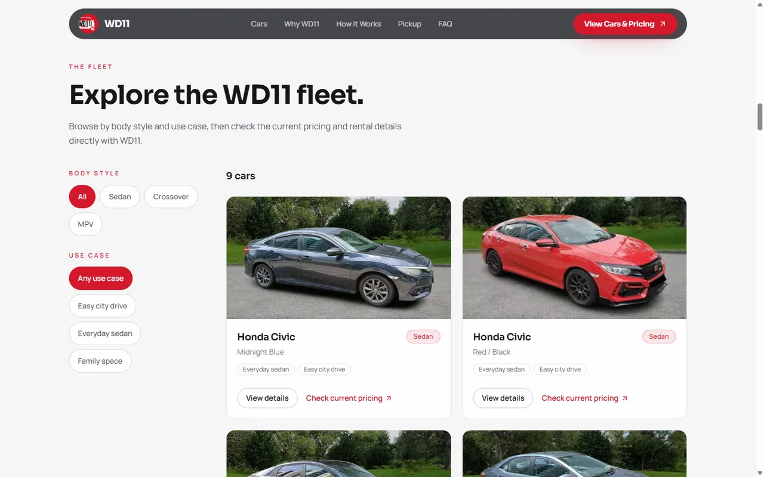Filter by Everyday sedan use case
Screen dimensions: 764x477
tap(105, 333)
